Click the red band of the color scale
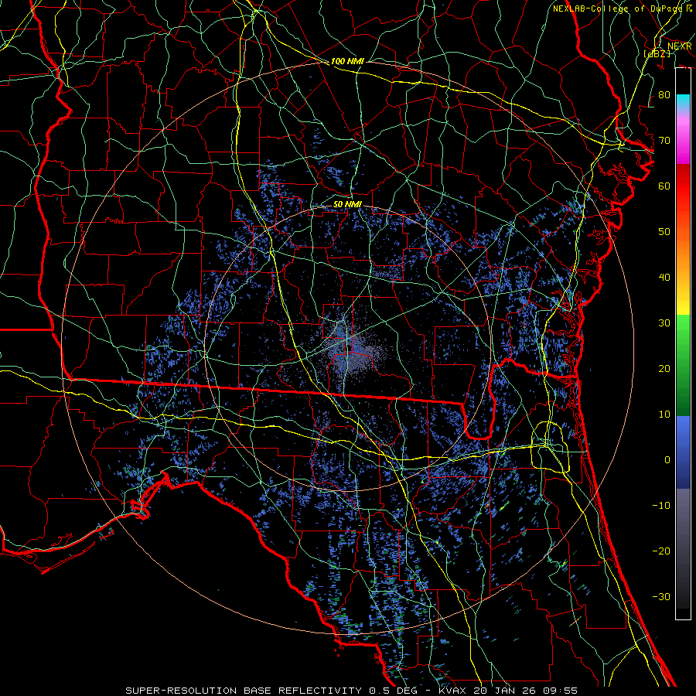The height and width of the screenshot is (696, 696). (683, 186)
